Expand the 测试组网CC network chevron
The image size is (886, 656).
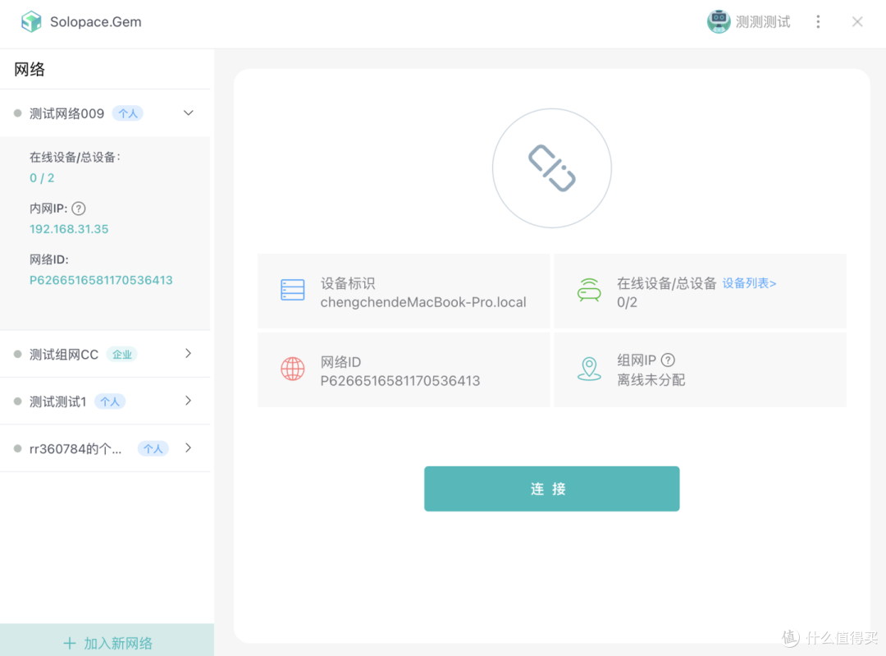click(188, 353)
